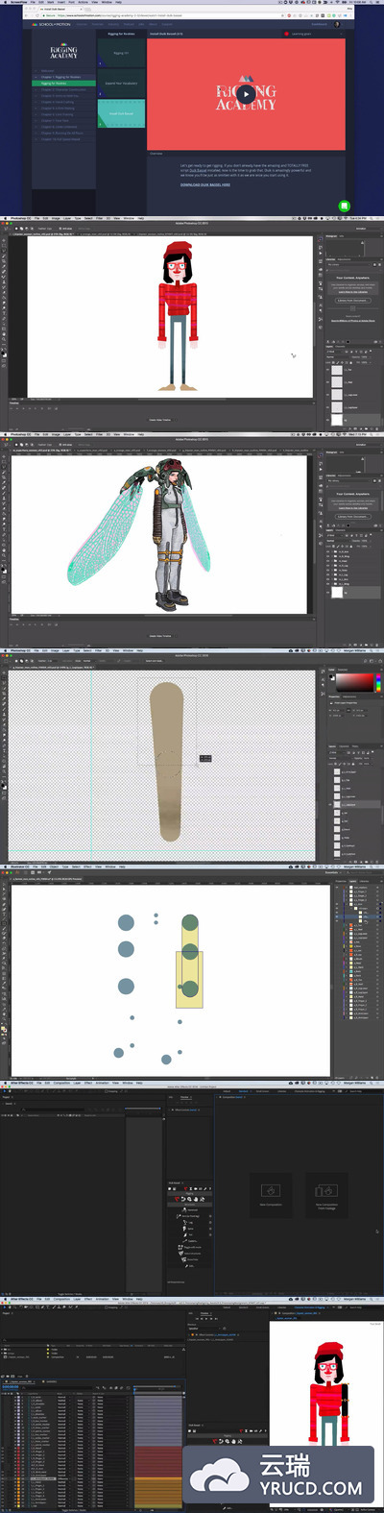Click the Rigging Academy logo in the course sidebar
384x1513 pixels.
click(62, 51)
